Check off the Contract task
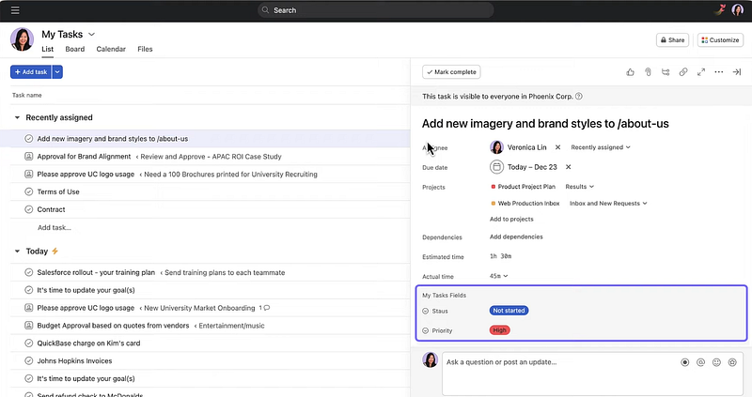The height and width of the screenshot is (397, 752). [x=29, y=209]
